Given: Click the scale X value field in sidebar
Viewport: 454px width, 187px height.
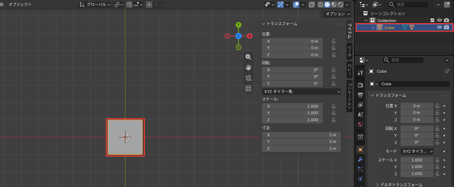Looking at the screenshot, I should [292, 106].
